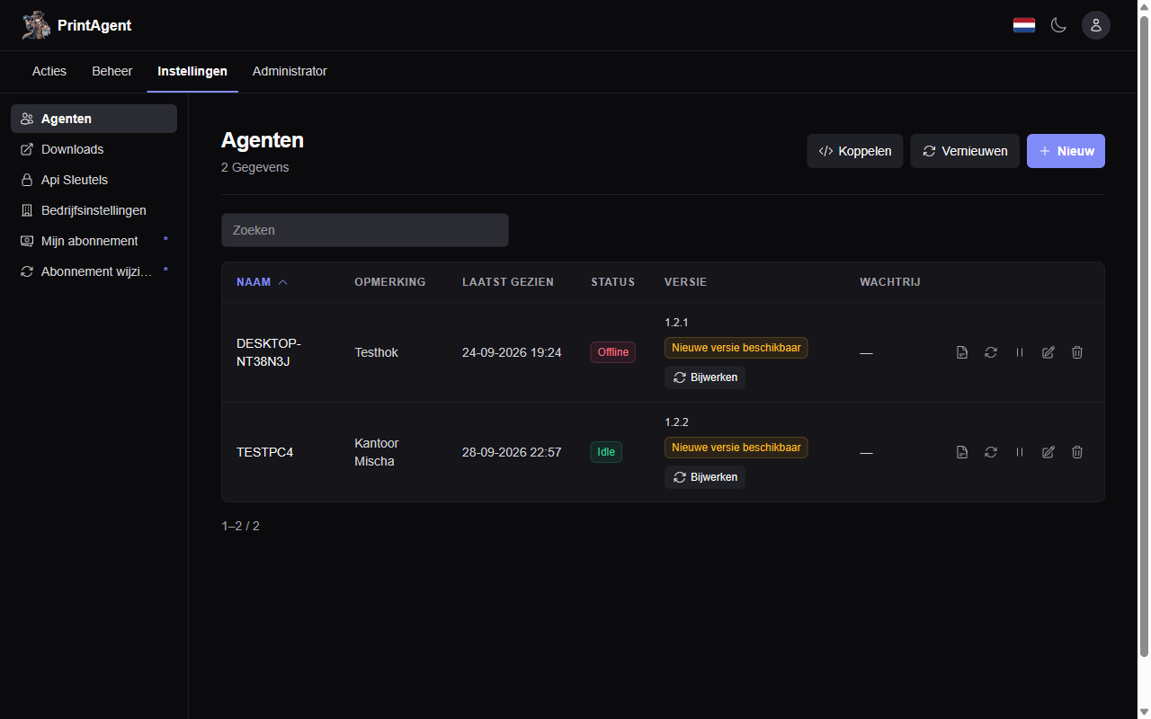Image resolution: width=1151 pixels, height=719 pixels.
Task: Click refresh icon in DESKTOP-NT38N3J row
Action: 991,352
